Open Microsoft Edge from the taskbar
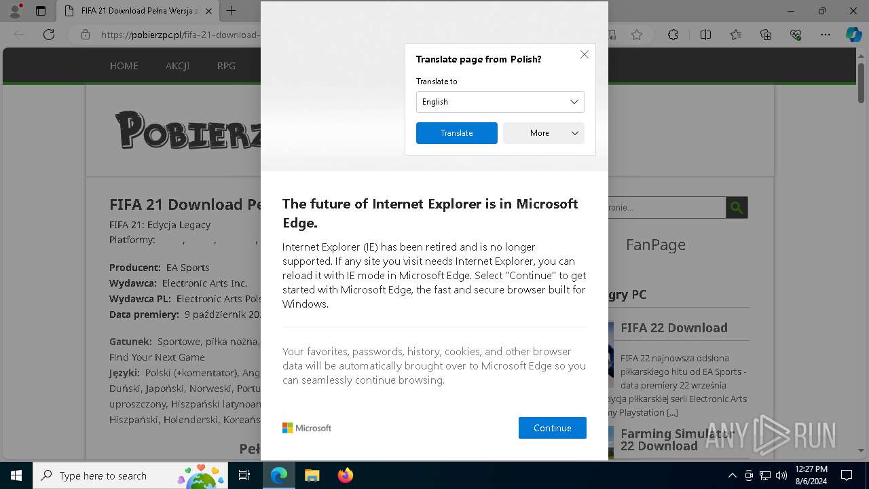The height and width of the screenshot is (489, 869). coord(279,475)
